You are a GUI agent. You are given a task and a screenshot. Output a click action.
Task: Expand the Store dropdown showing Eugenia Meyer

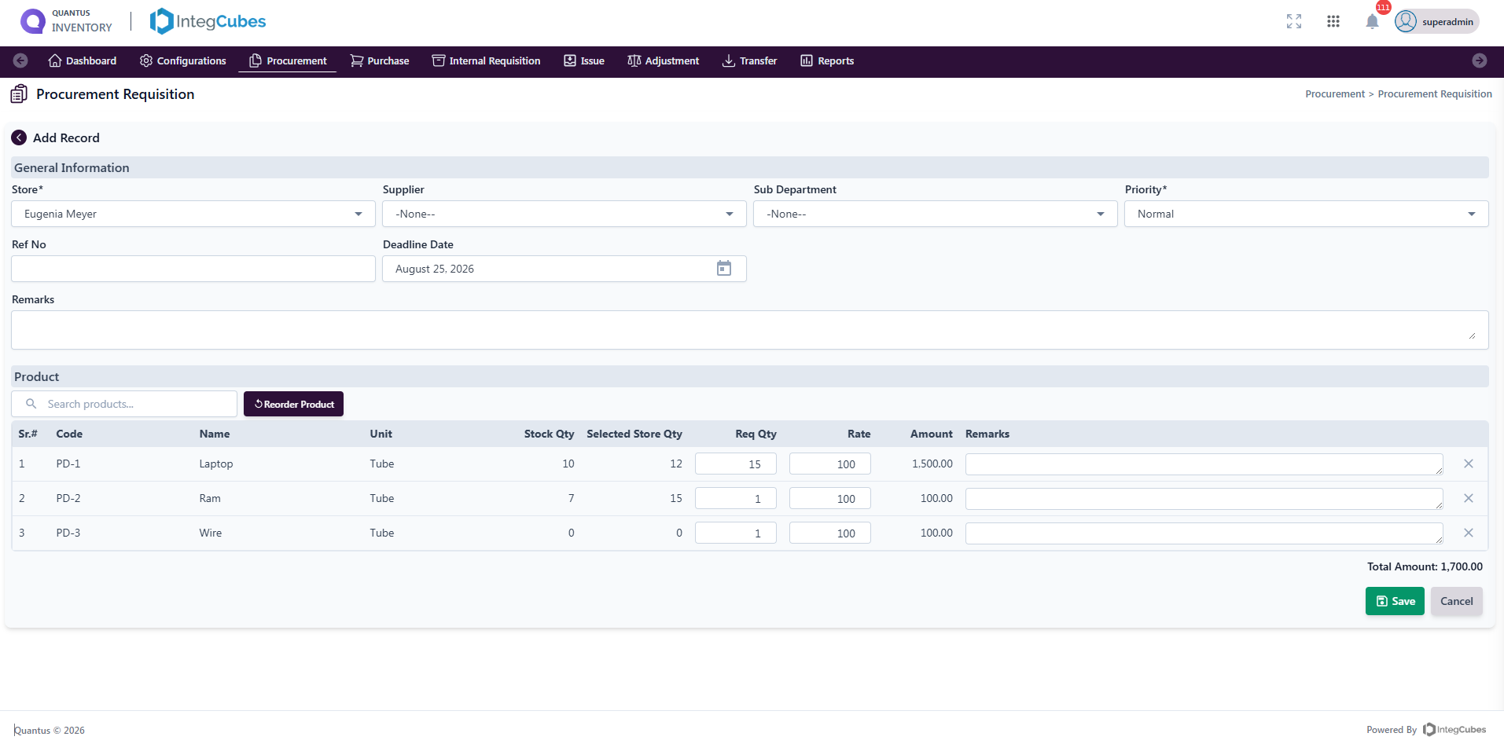[x=193, y=214]
